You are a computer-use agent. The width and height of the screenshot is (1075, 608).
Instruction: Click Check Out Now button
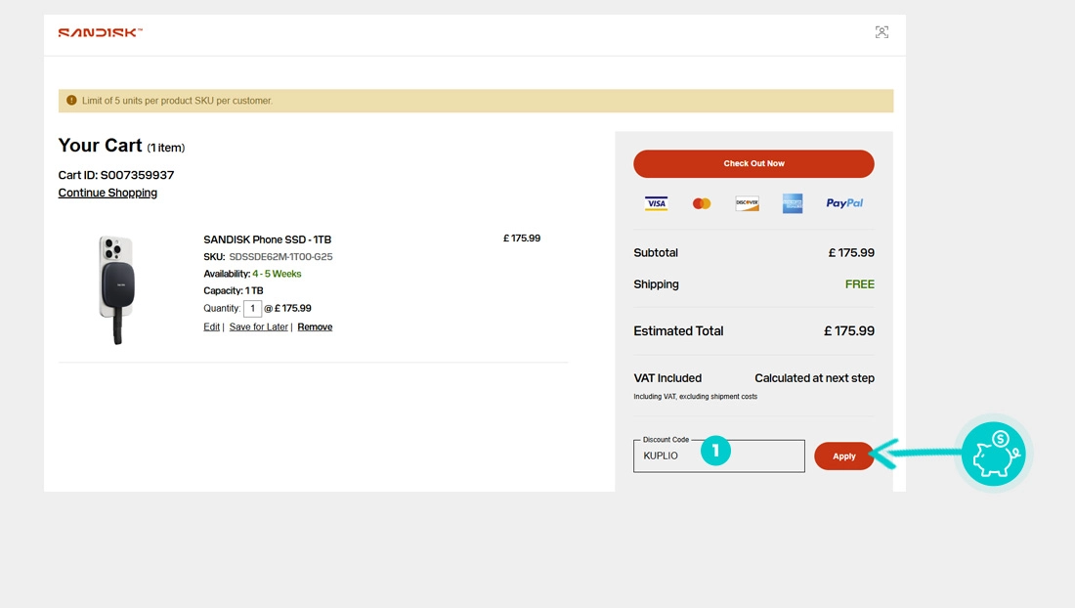point(753,164)
